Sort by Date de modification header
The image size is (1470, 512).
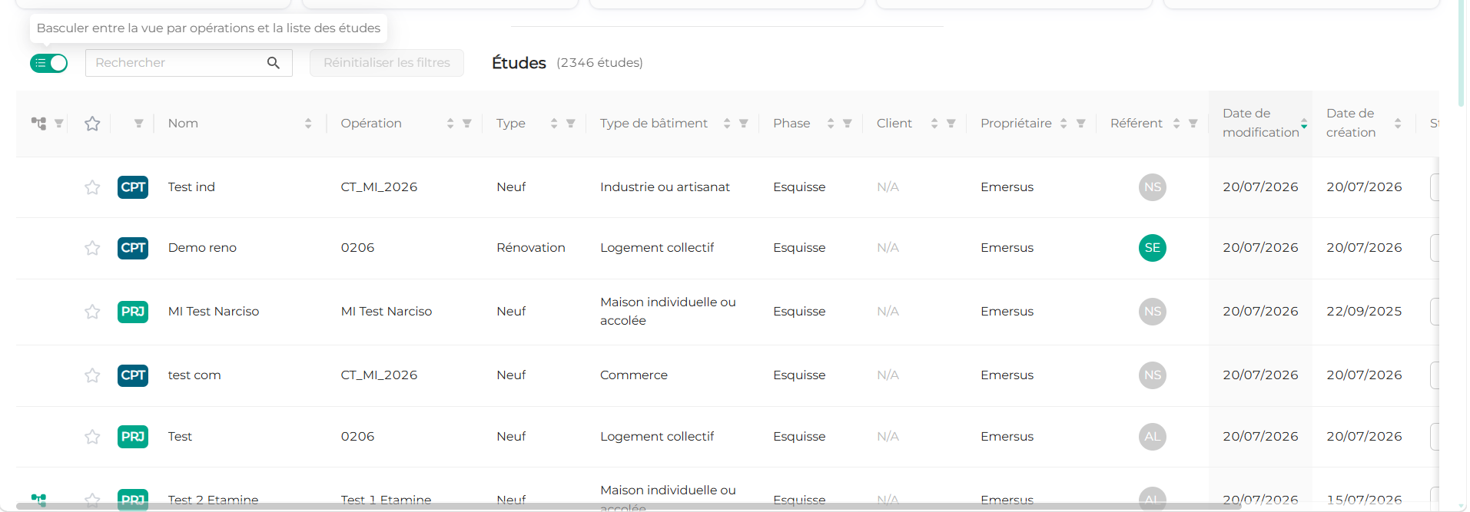pyautogui.click(x=1261, y=123)
